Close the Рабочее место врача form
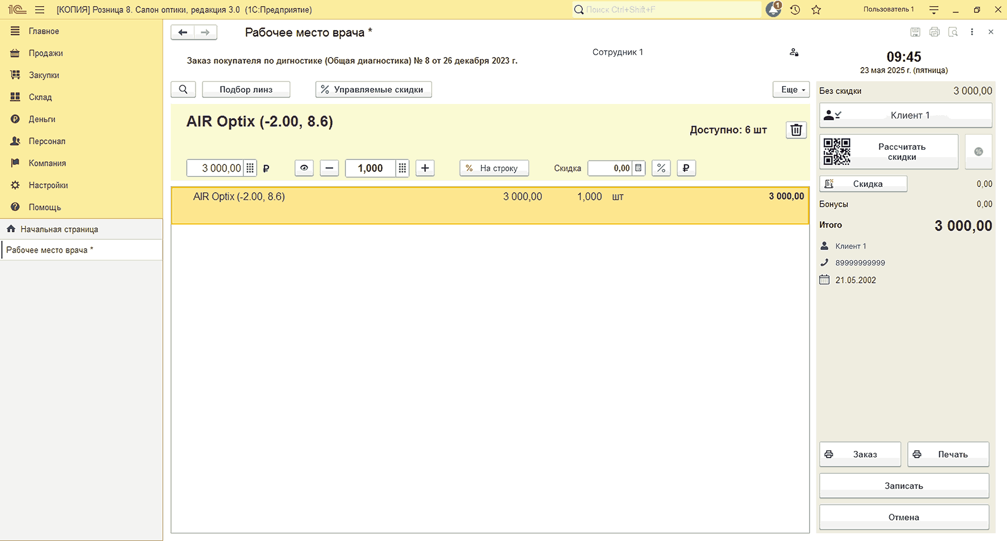 [x=991, y=32]
